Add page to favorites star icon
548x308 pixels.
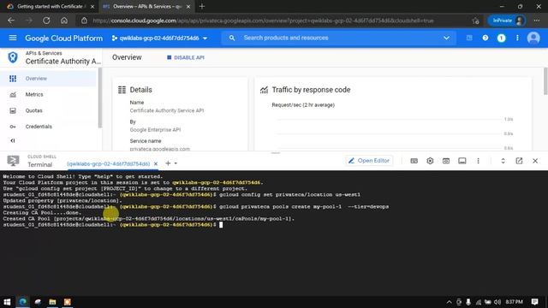[475, 21]
